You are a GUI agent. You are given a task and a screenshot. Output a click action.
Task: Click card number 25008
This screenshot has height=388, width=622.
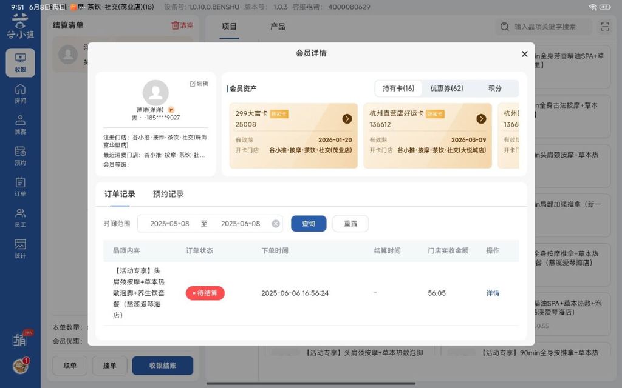pos(245,124)
